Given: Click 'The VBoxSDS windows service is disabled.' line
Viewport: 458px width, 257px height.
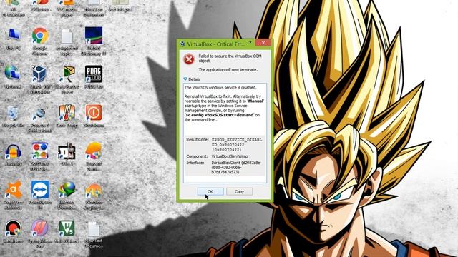Looking at the screenshot, I should tap(220, 87).
